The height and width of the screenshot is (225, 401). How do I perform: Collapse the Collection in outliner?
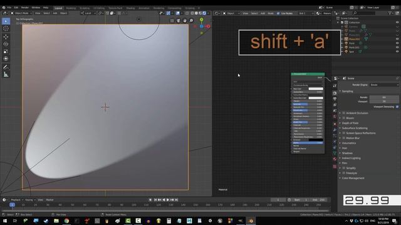coord(338,22)
